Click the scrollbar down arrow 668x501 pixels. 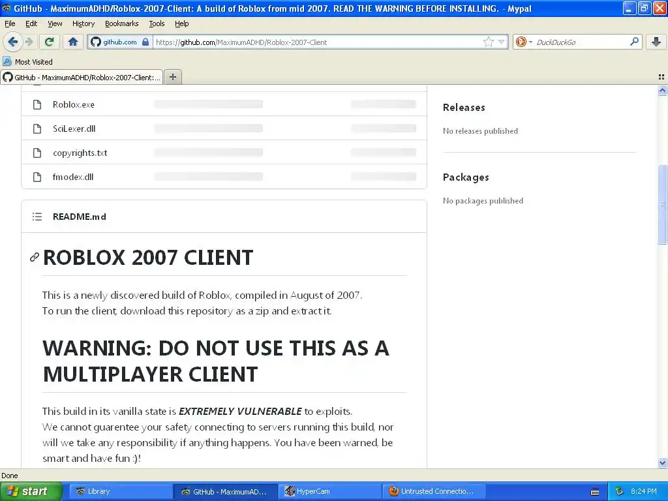coord(662,463)
